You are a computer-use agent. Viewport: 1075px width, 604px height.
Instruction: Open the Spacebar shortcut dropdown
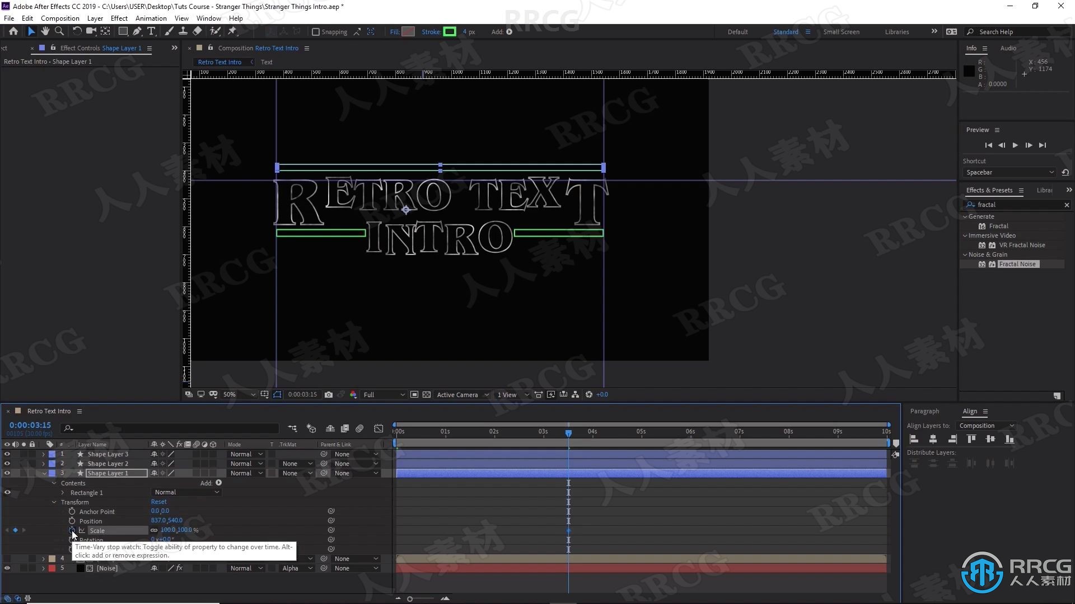1010,172
